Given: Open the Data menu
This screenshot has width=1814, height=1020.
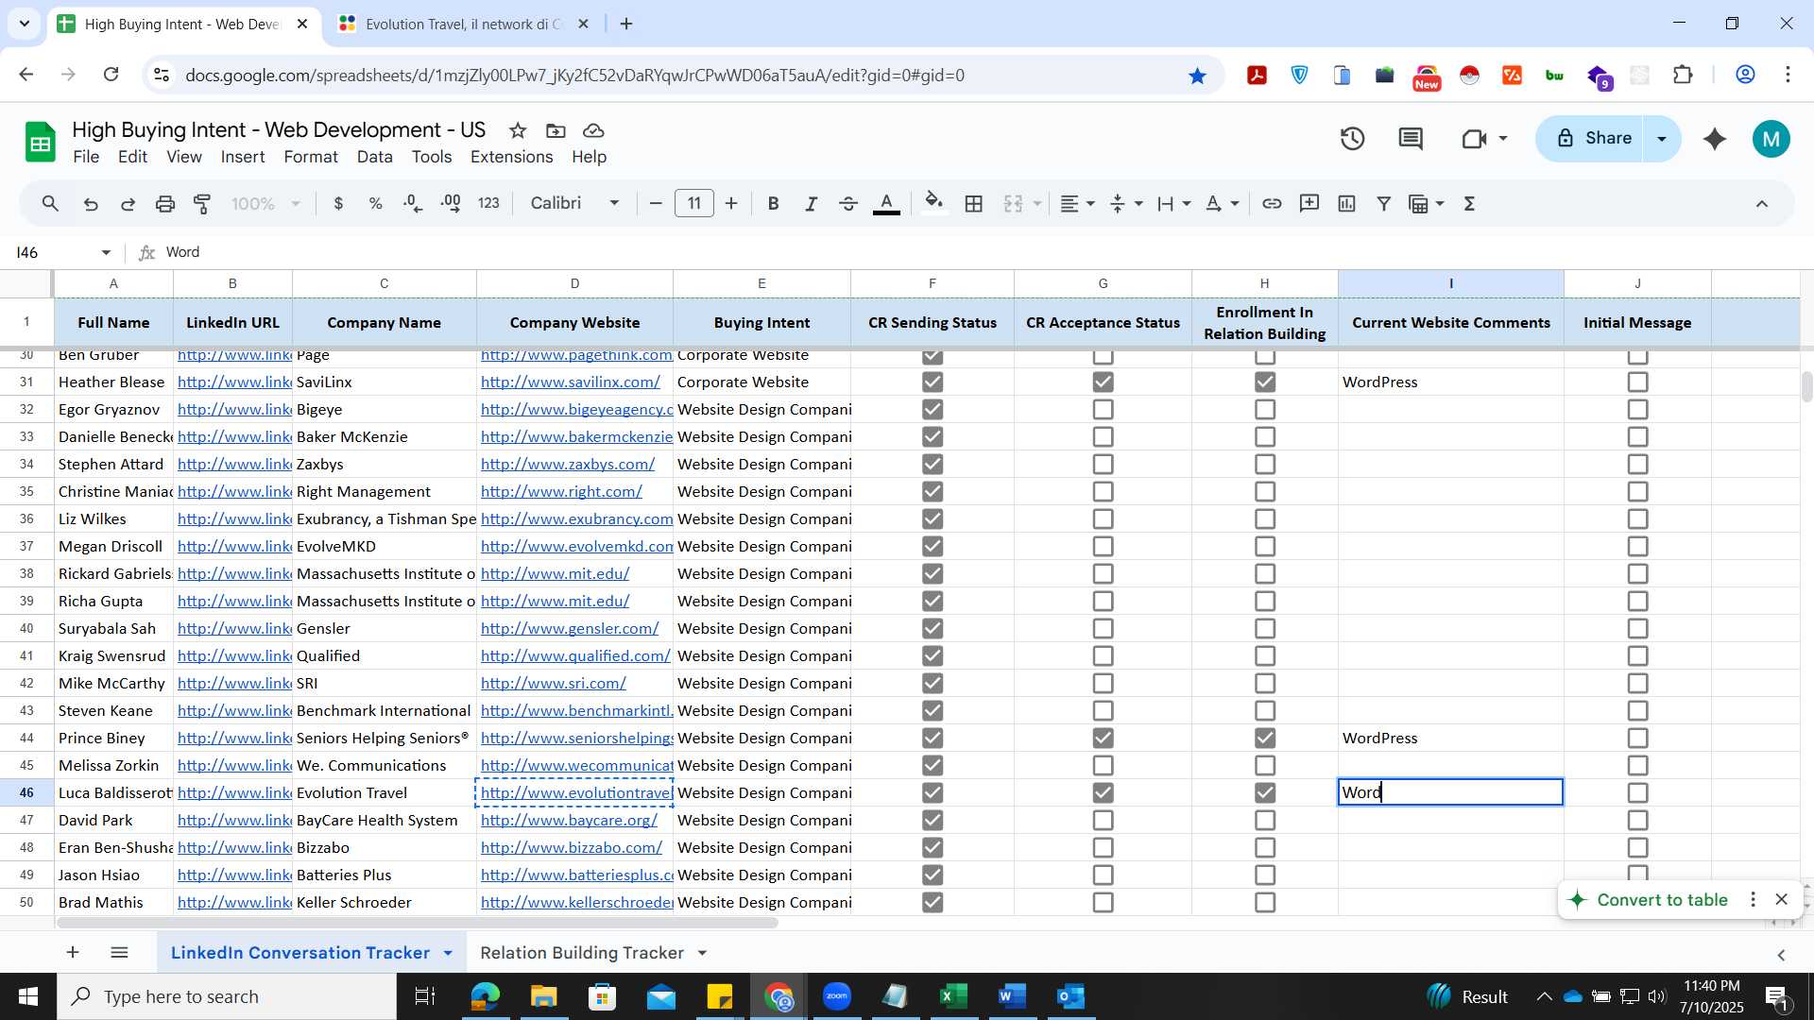Looking at the screenshot, I should point(375,157).
